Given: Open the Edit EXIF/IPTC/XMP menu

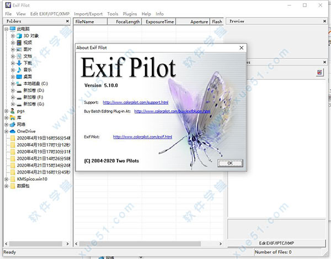Looking at the screenshot, I should click(50, 14).
